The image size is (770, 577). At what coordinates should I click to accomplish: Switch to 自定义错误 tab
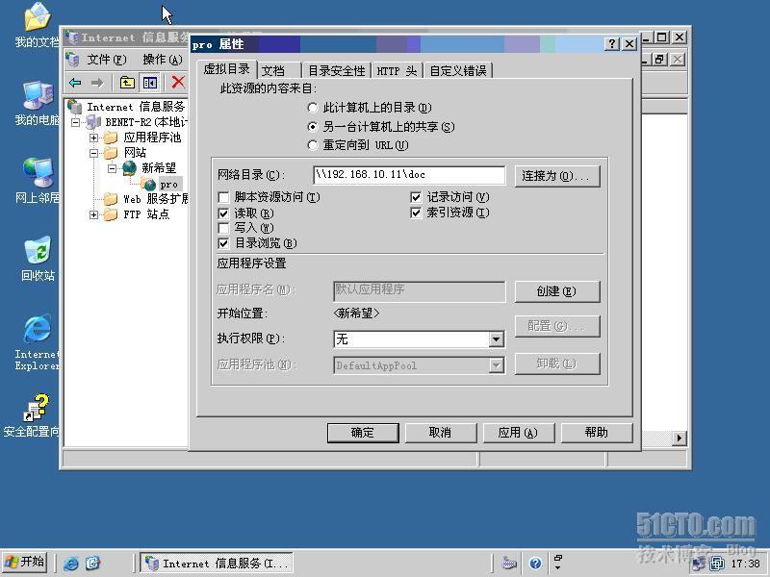(x=458, y=70)
